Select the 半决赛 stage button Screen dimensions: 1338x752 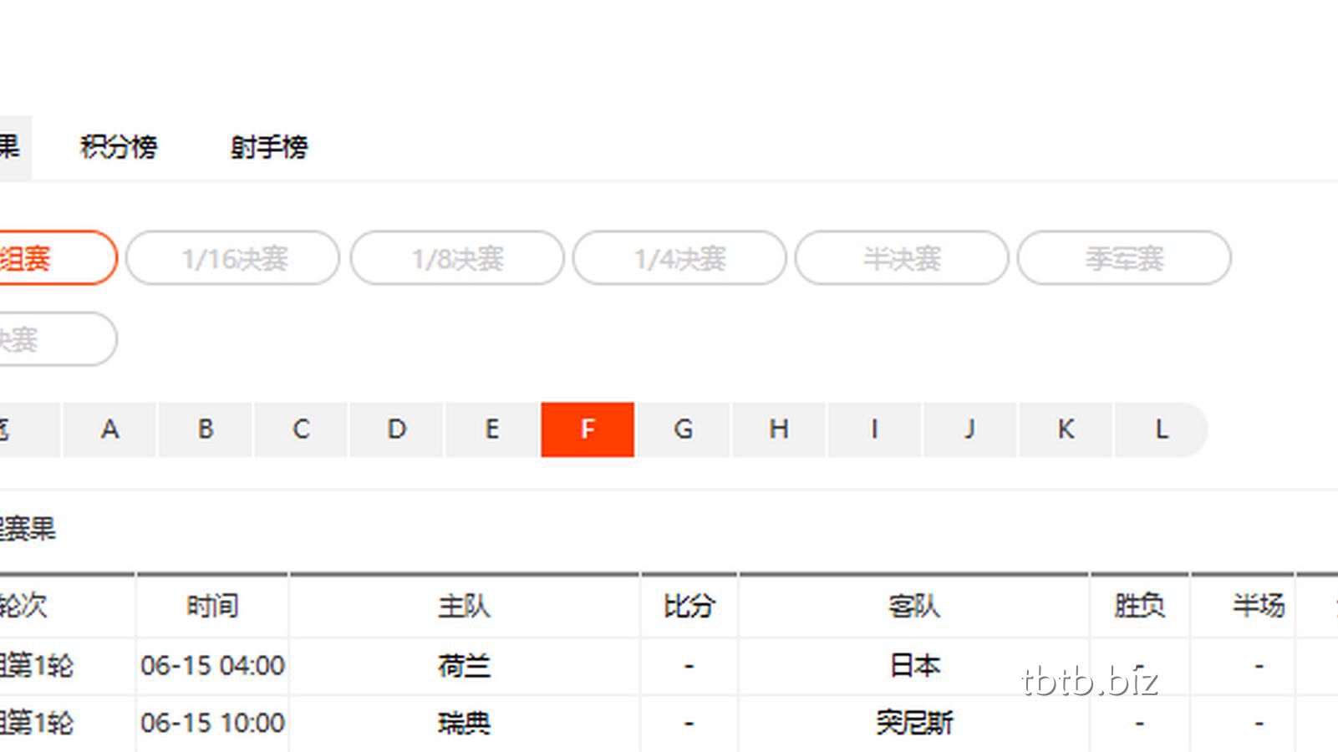902,258
